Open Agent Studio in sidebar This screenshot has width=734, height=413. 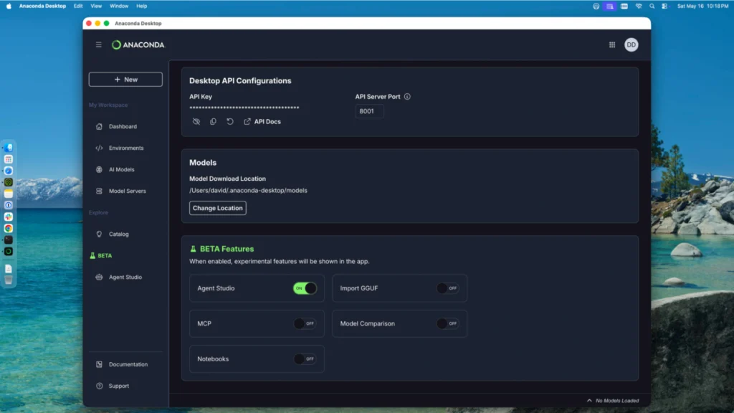pos(125,277)
